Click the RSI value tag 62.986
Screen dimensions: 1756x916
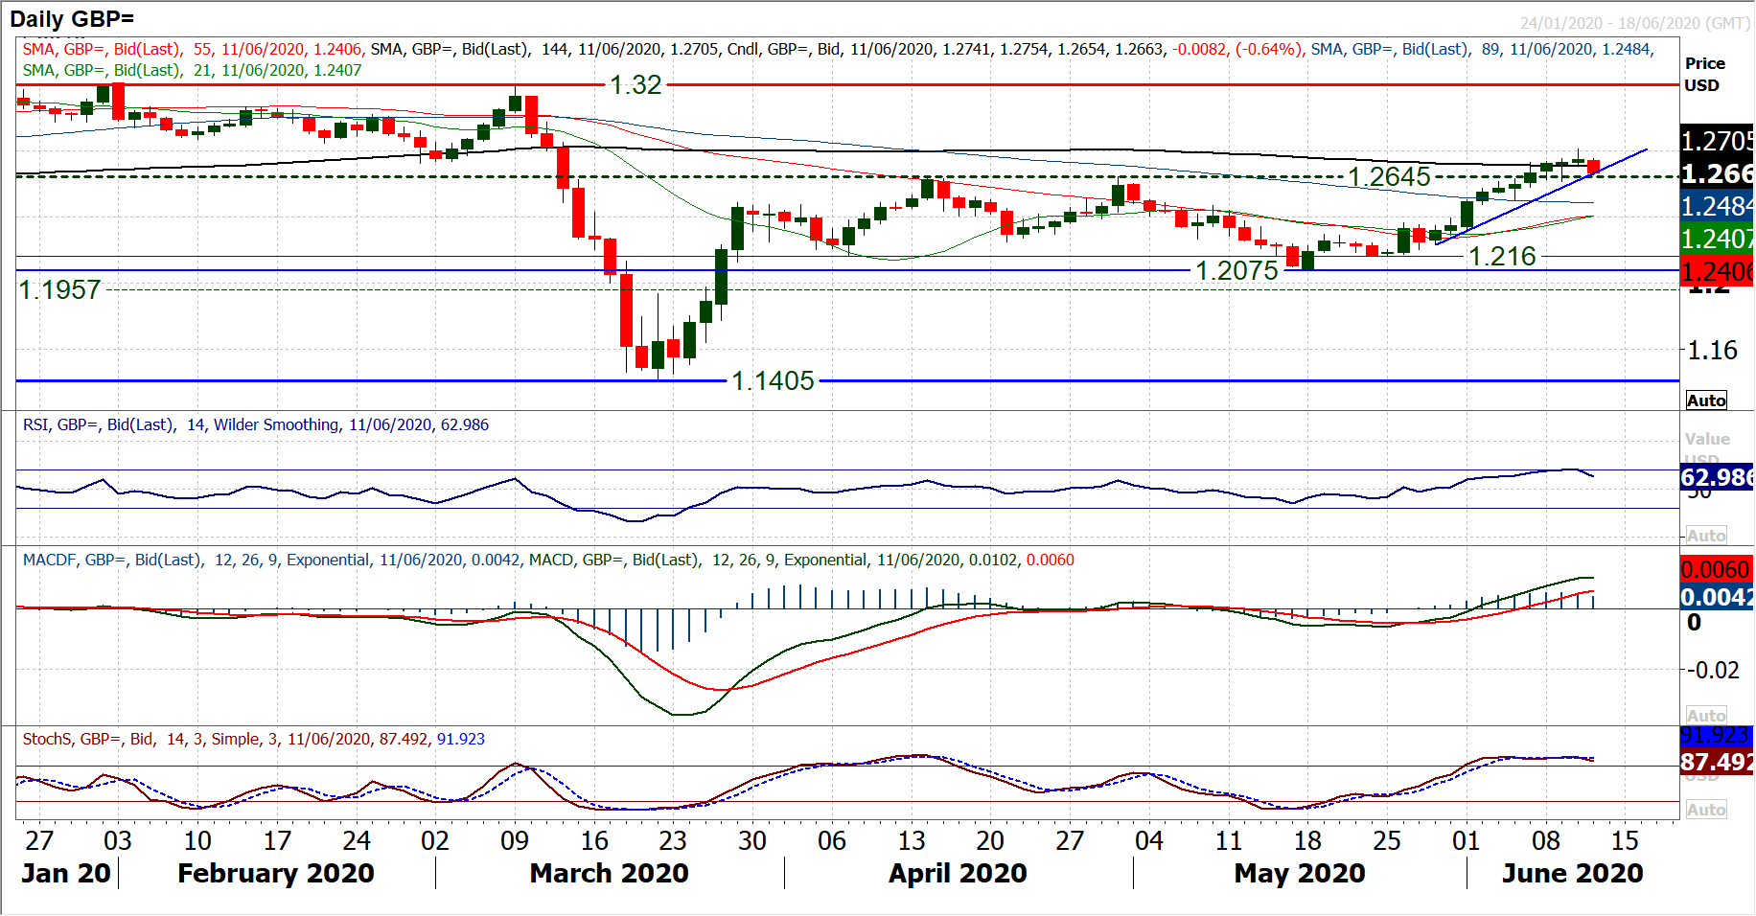click(1717, 477)
